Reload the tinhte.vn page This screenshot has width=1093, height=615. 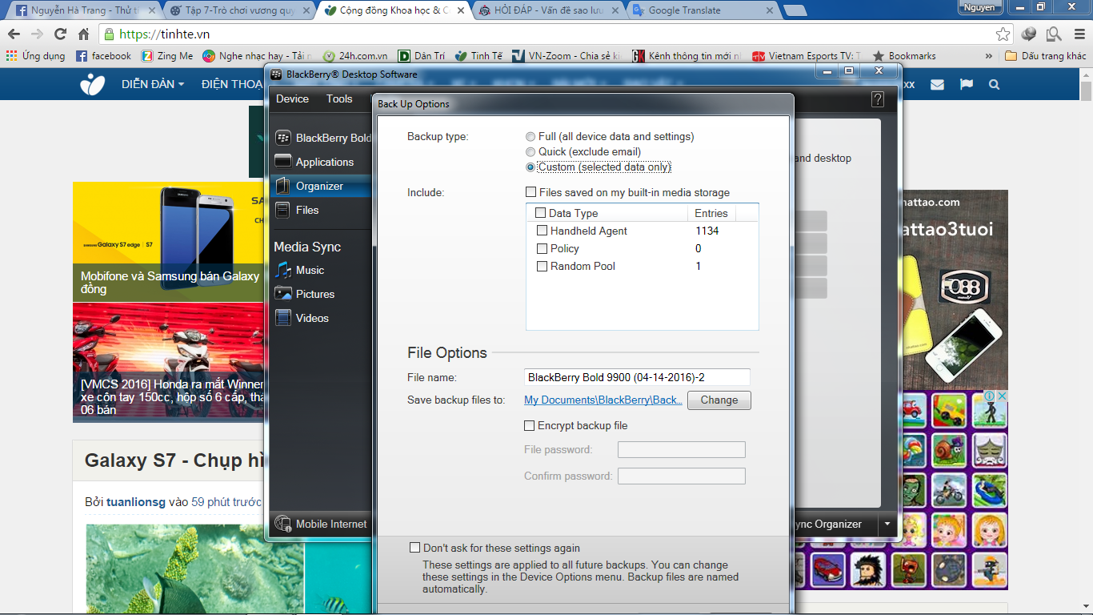[x=60, y=34]
